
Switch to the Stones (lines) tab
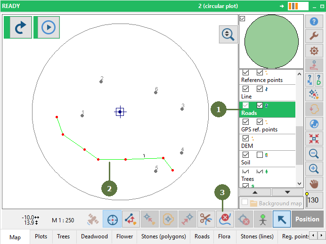[x=257, y=236]
